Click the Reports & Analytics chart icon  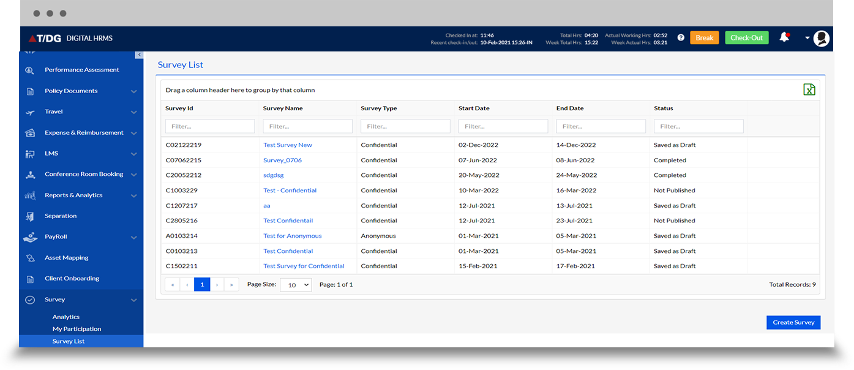(x=30, y=195)
